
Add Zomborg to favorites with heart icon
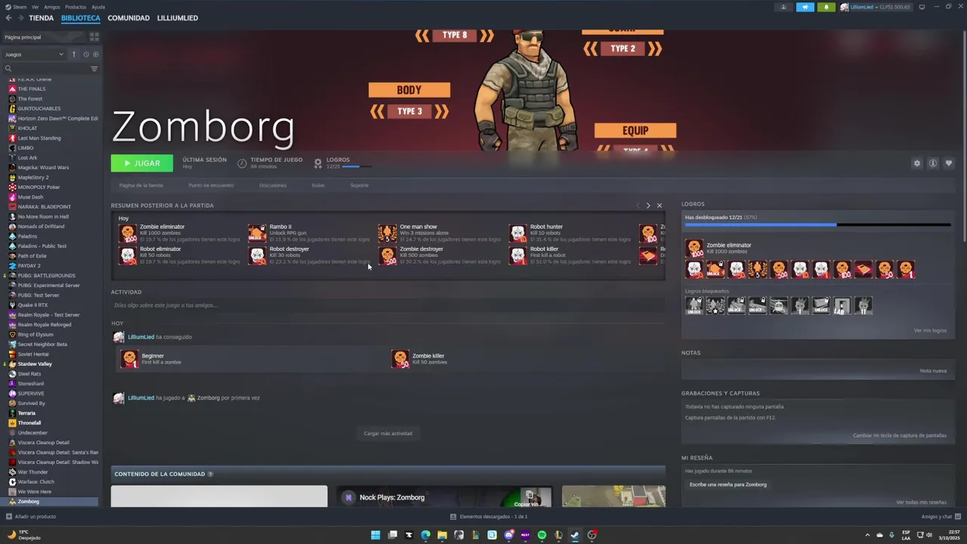coord(949,163)
